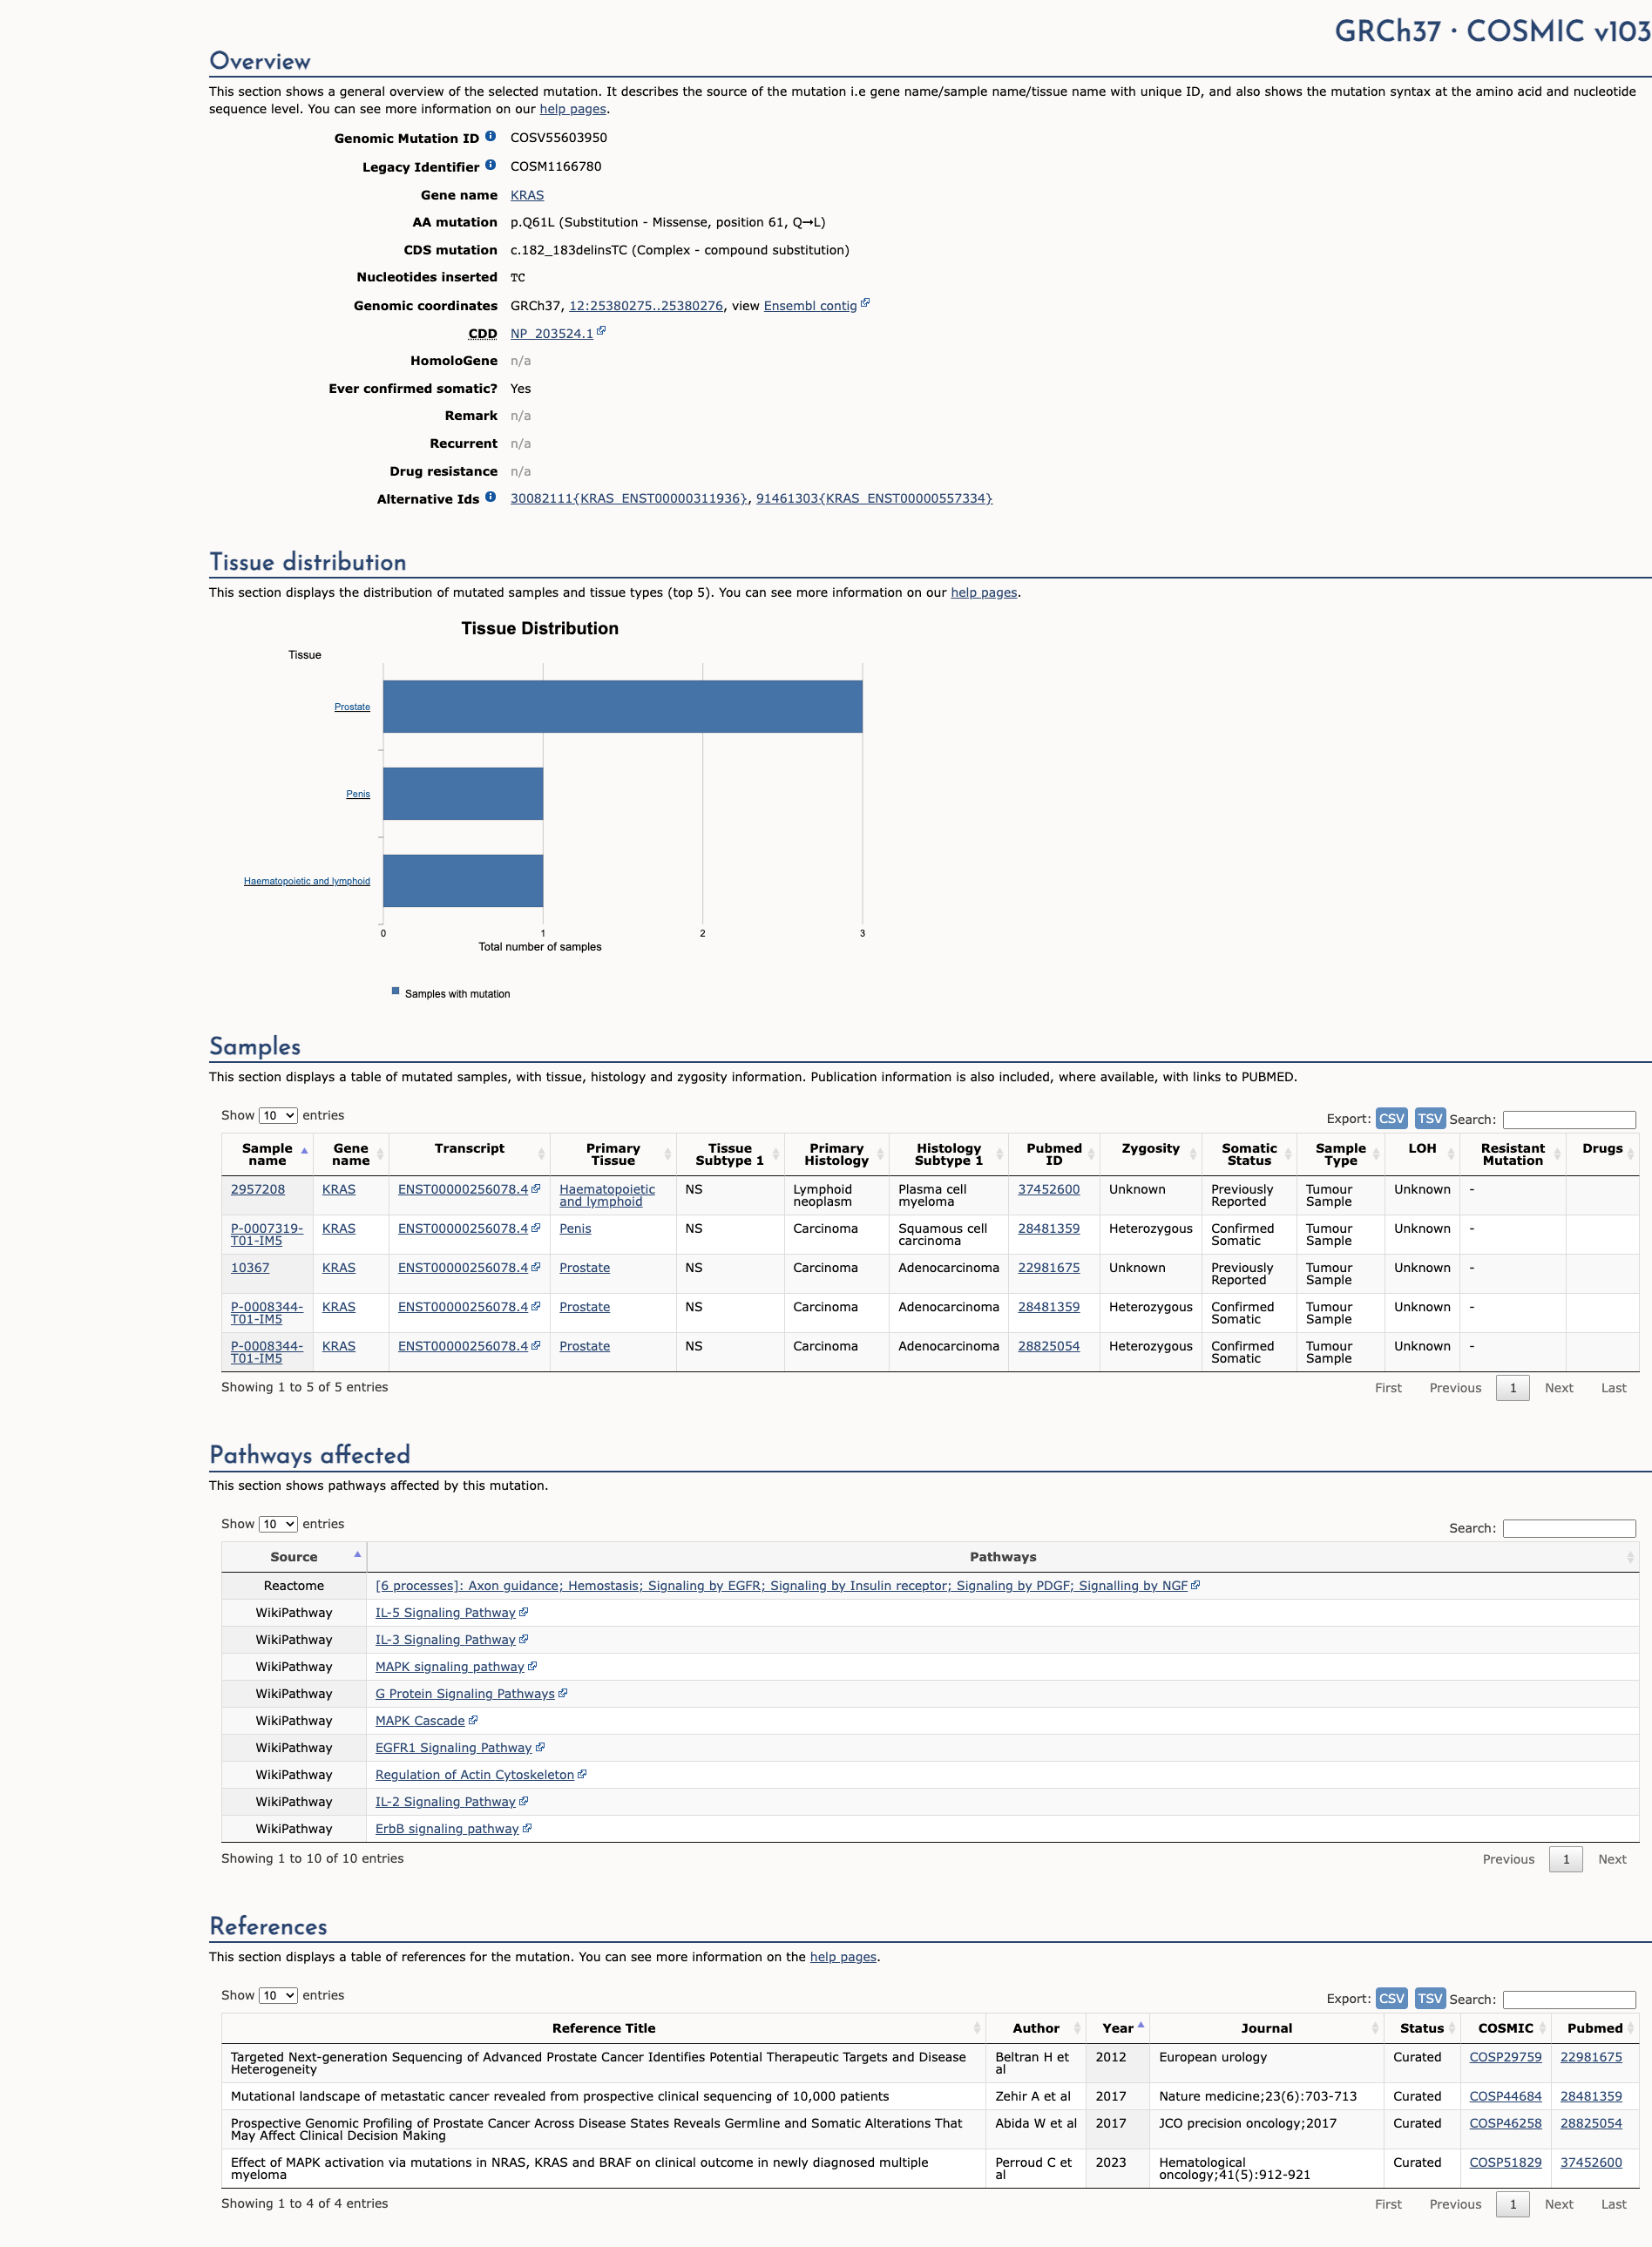The width and height of the screenshot is (1652, 2247).
Task: Open alternative ID 91461303 KRAS link
Action: pyautogui.click(x=874, y=498)
